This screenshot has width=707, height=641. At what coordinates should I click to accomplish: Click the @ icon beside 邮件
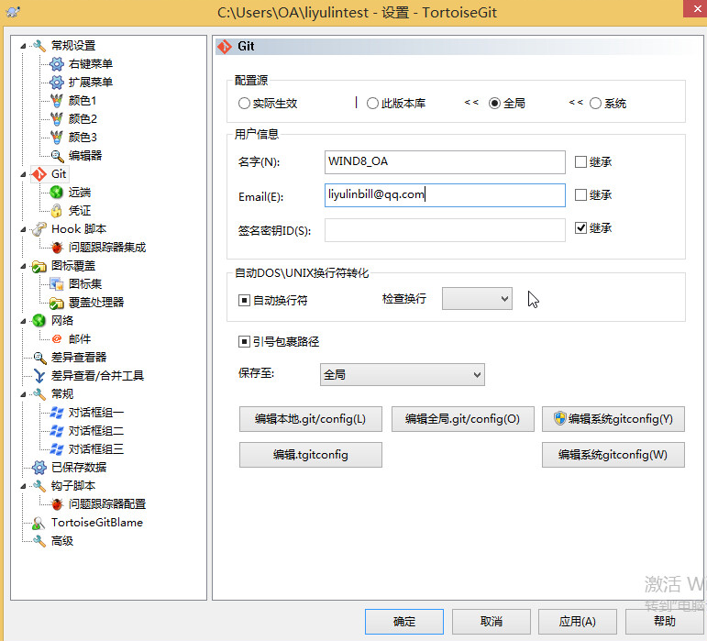56,338
